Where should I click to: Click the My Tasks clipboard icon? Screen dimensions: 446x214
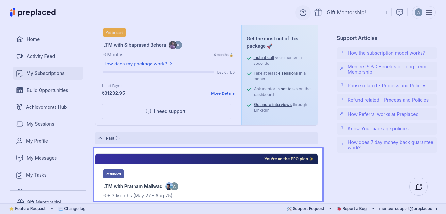(19, 175)
